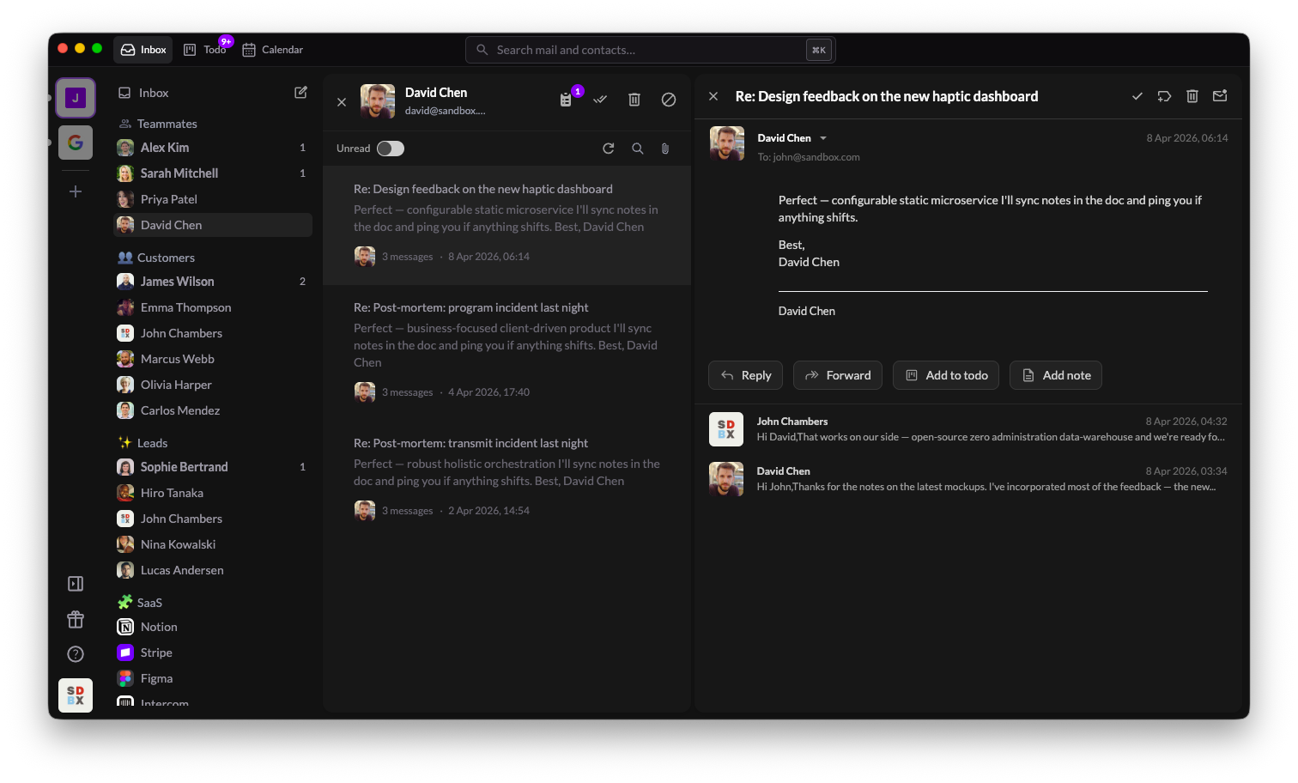
Task: Open the help question mark icon
Action: pyautogui.click(x=76, y=654)
